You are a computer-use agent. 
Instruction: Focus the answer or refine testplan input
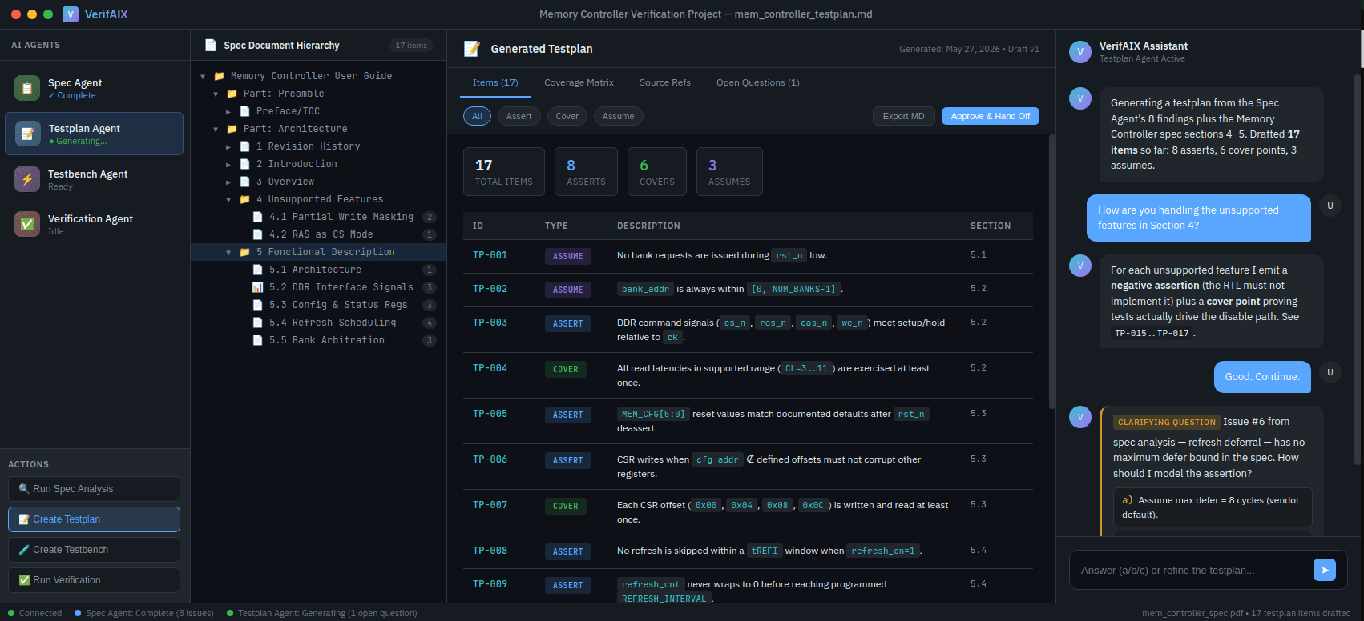coord(1190,571)
